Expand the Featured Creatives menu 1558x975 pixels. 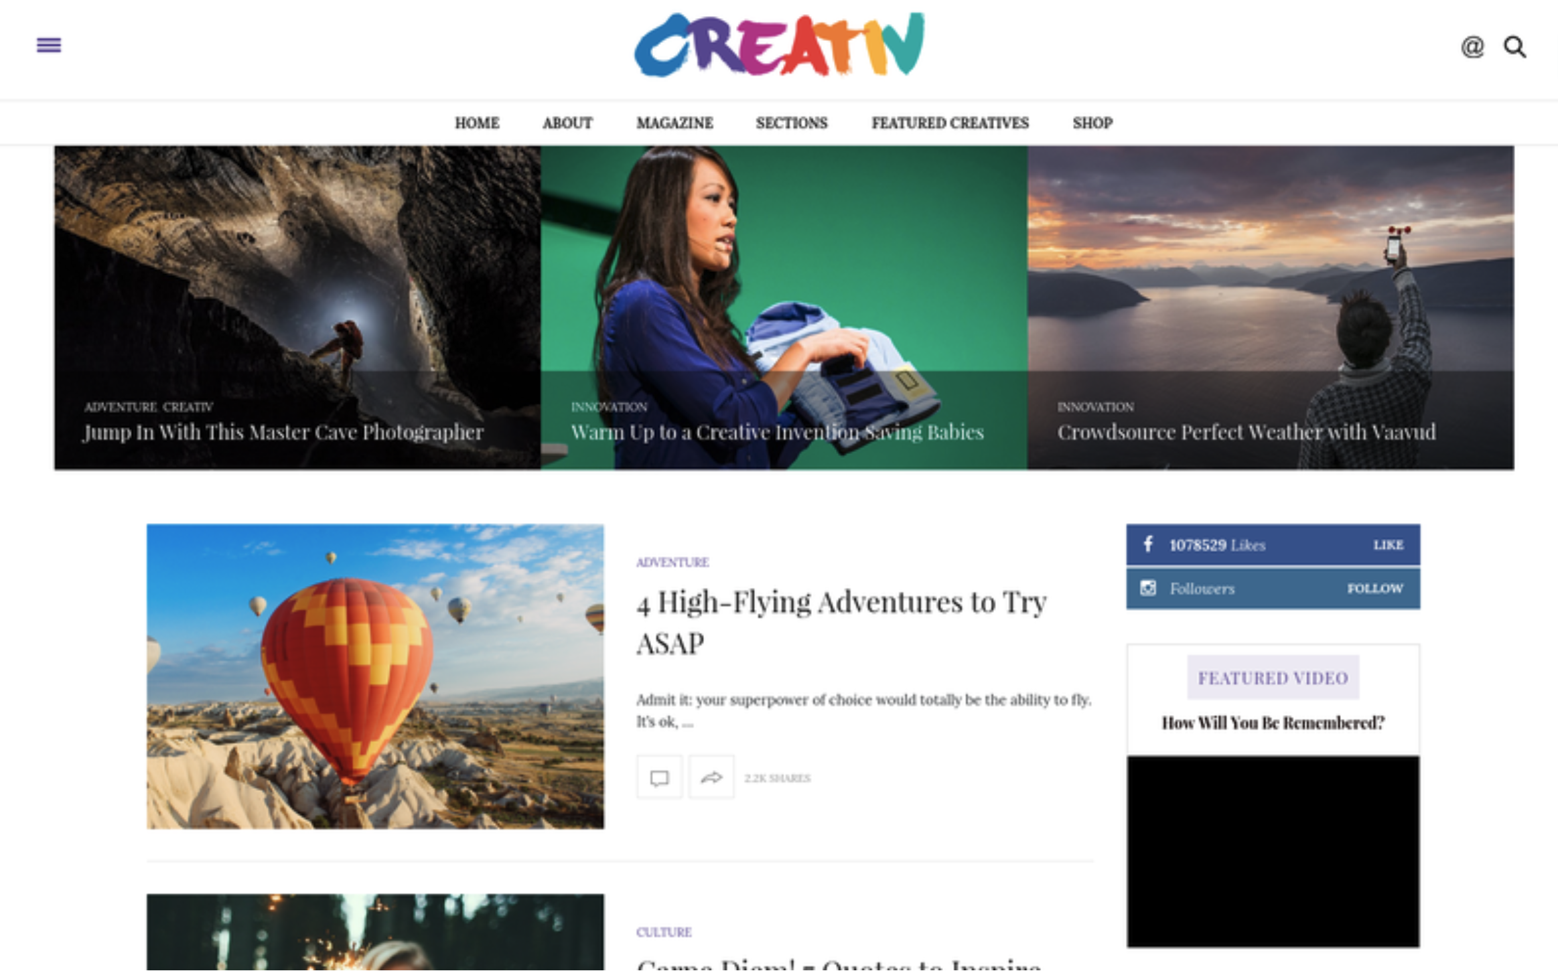click(950, 123)
